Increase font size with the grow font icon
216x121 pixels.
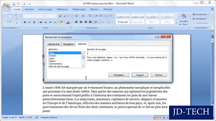coord(60,16)
